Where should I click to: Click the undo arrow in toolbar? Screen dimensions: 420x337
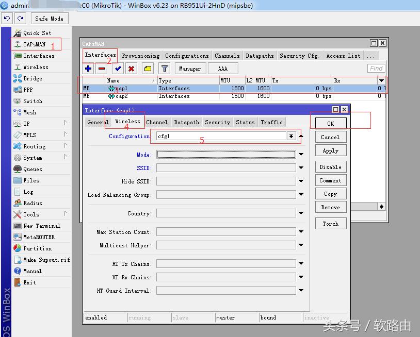[x=7, y=19]
